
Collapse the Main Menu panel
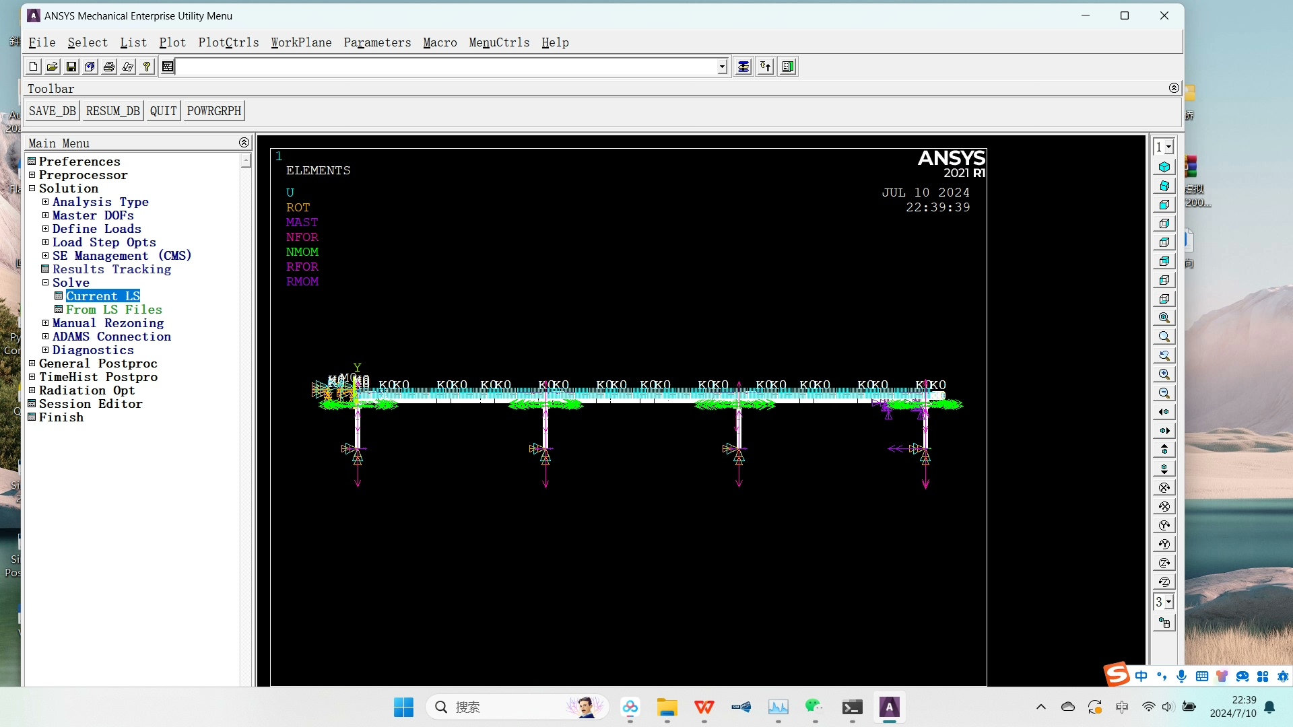coord(244,143)
